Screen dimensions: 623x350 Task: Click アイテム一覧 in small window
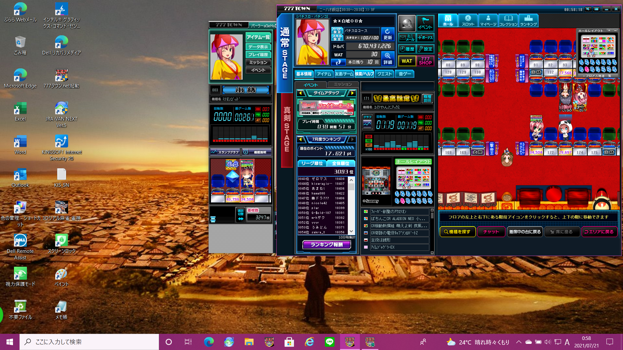point(258,37)
